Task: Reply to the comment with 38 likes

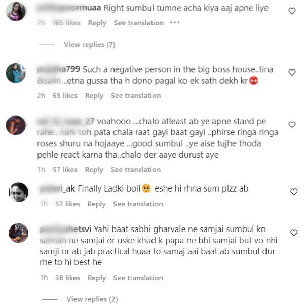Action: pyautogui.click(x=97, y=278)
